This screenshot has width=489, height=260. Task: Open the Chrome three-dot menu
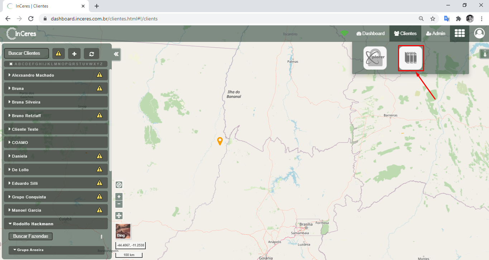point(481,19)
